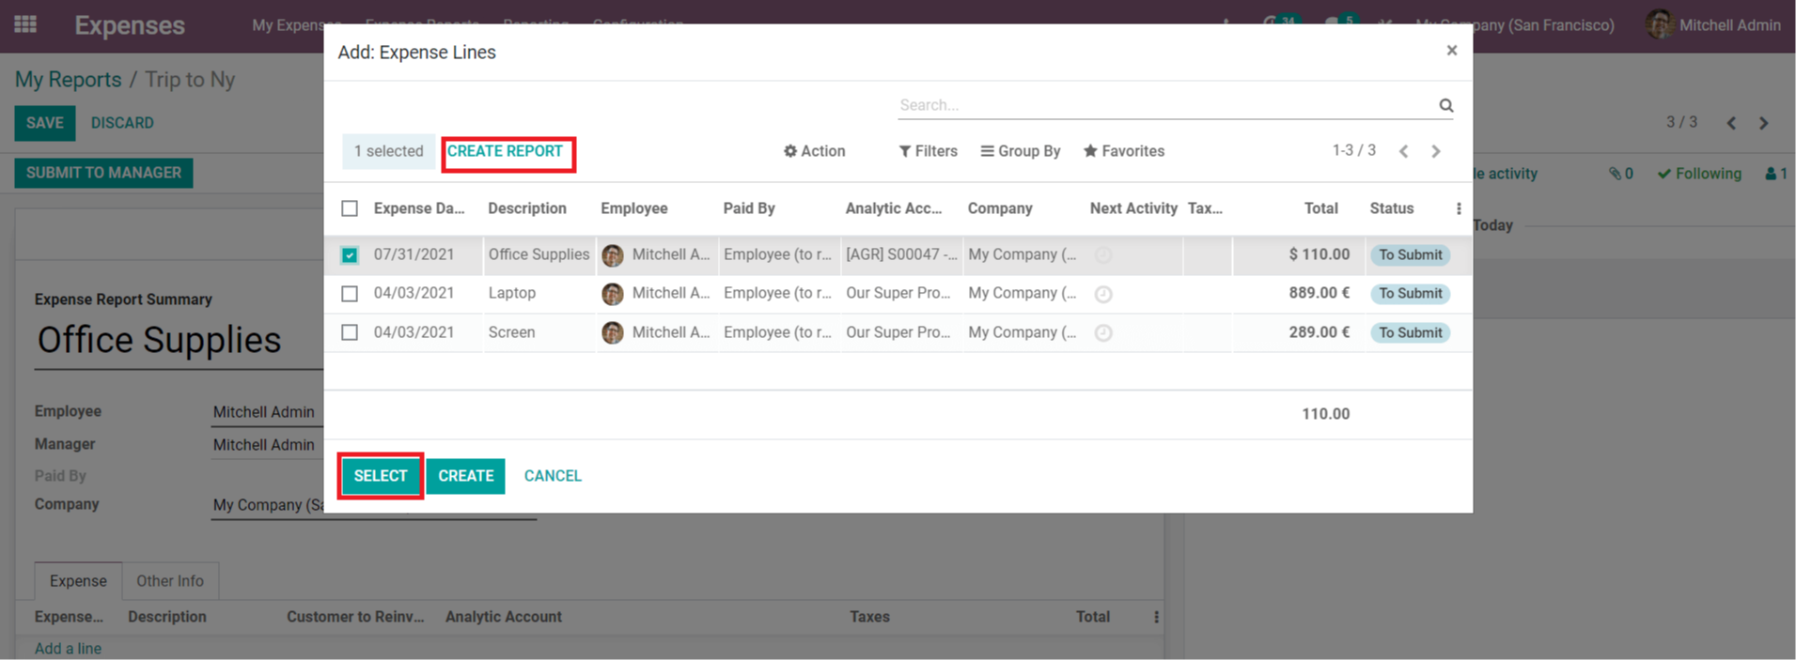
Task: Click activity clock icon for Office Supplies row
Action: pos(1103,254)
